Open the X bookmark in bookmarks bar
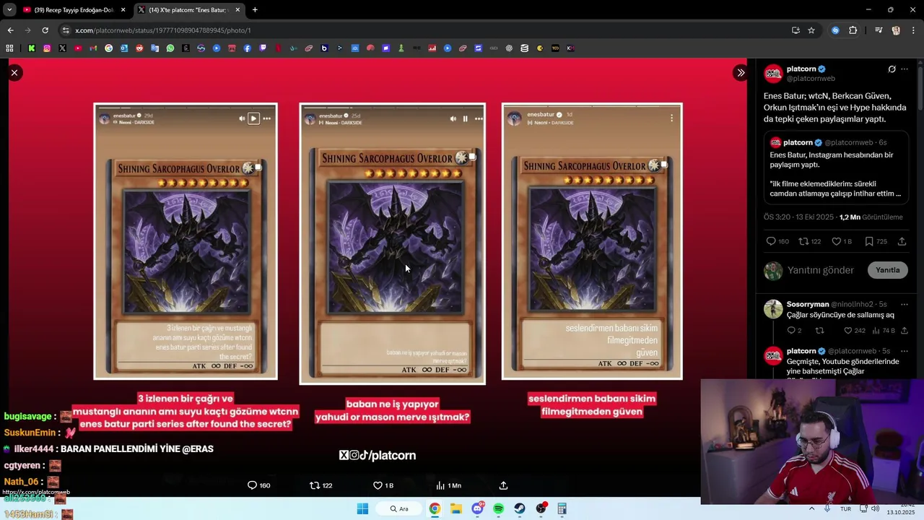The height and width of the screenshot is (520, 924). (62, 48)
